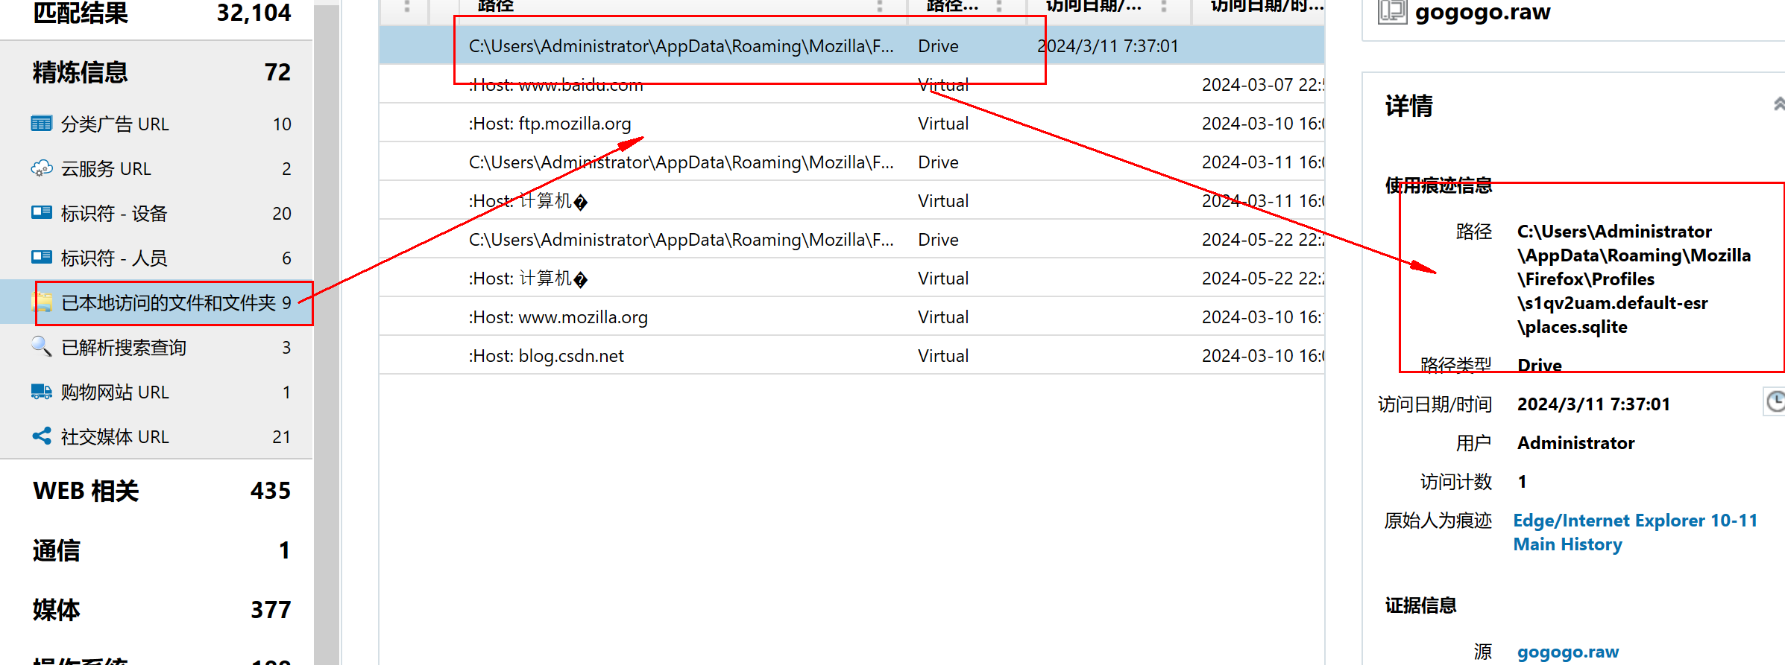Sort by 路径 column header

click(496, 6)
